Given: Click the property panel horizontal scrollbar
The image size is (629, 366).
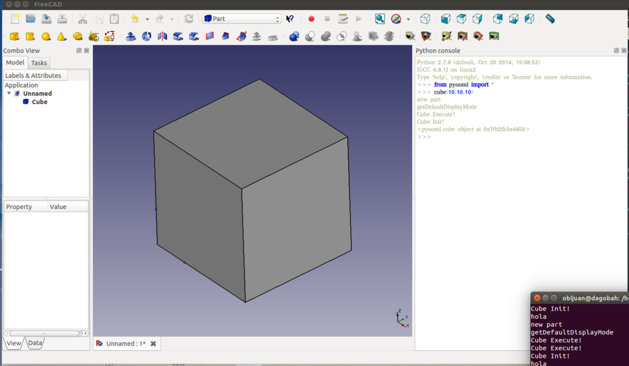Looking at the screenshot, I should (x=43, y=333).
